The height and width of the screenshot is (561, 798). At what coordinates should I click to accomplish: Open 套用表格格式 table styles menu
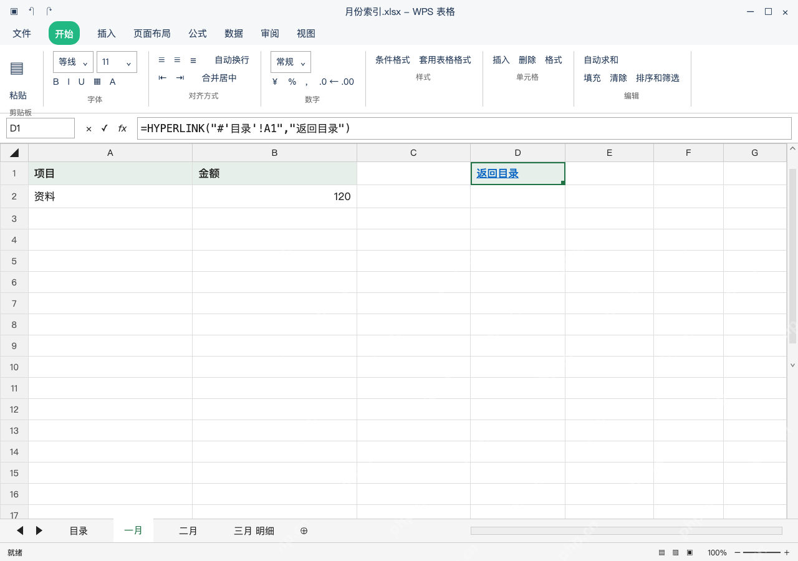(445, 60)
